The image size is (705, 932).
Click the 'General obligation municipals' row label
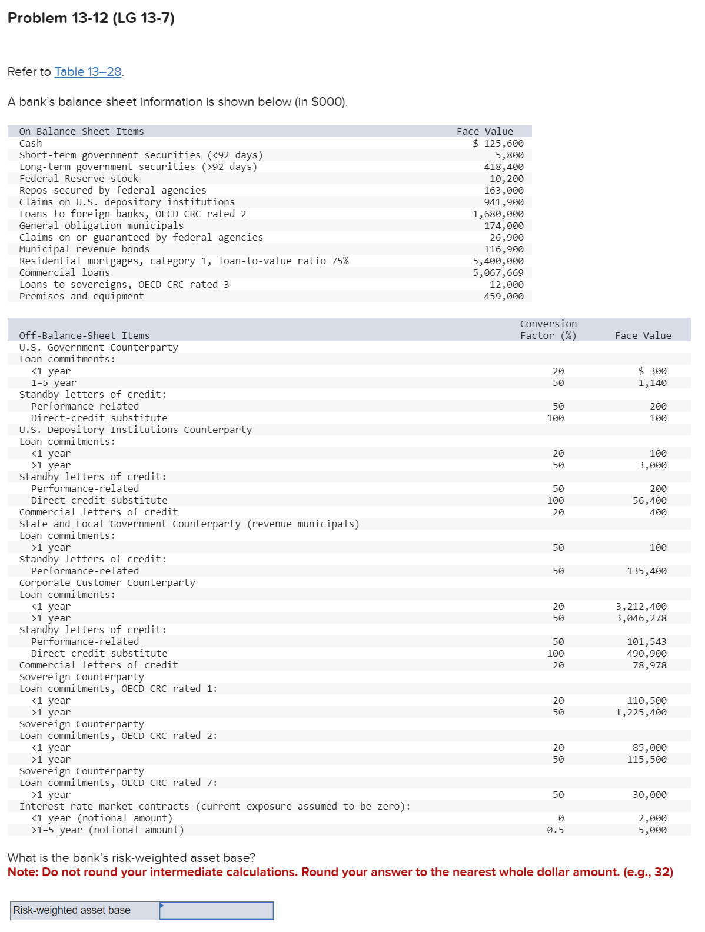point(101,226)
